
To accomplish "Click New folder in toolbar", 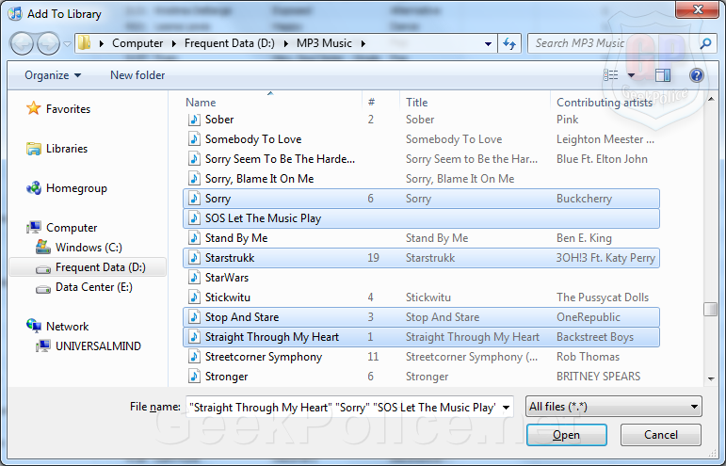I will pos(137,75).
